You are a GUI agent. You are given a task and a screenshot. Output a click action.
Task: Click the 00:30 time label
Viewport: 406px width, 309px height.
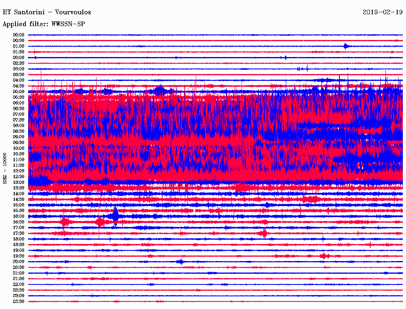[19, 41]
